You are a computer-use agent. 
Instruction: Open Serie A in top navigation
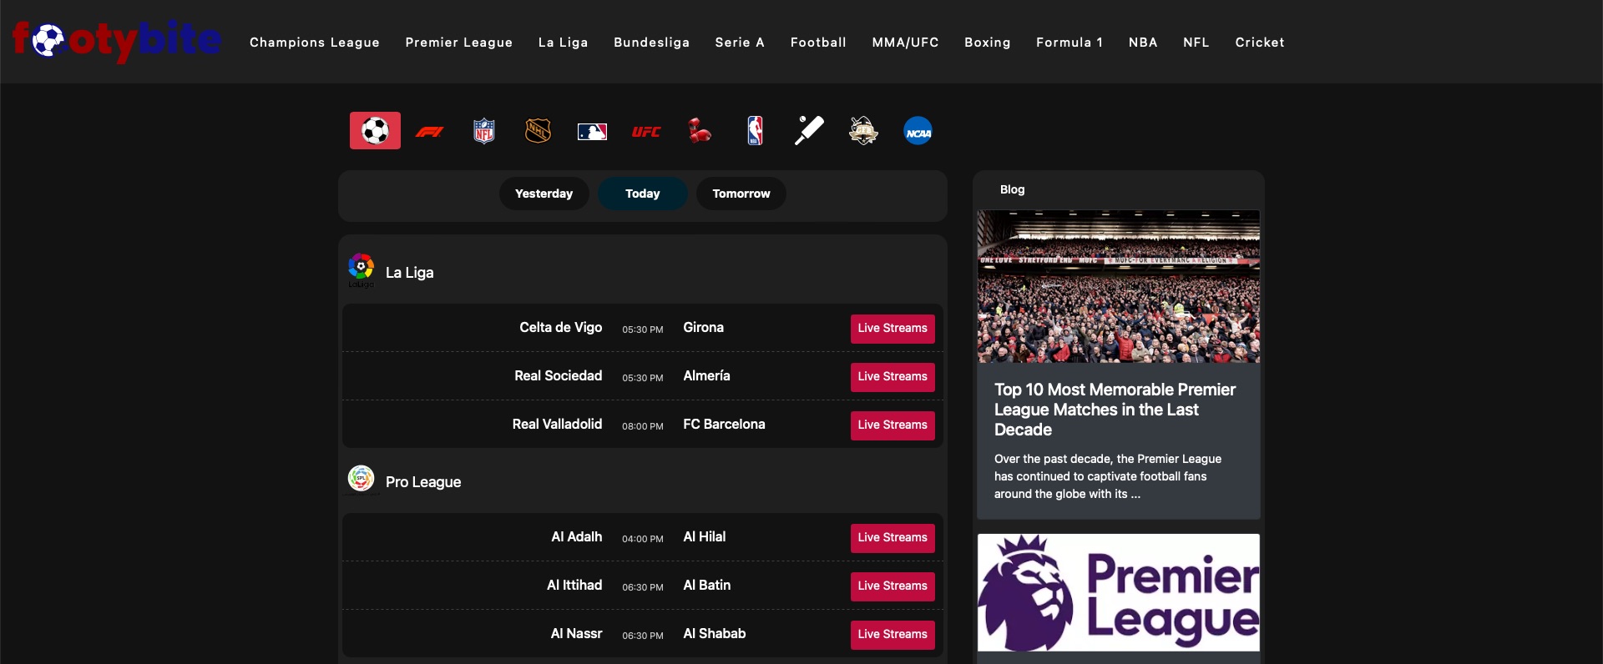[x=740, y=42]
